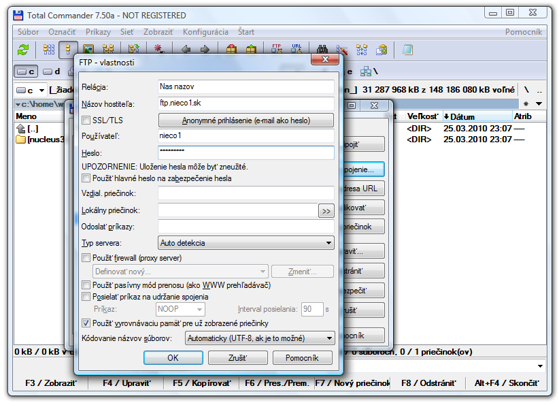Image resolution: width=559 pixels, height=405 pixels.
Task: Open the notepad toolbar icon
Action: 407,49
